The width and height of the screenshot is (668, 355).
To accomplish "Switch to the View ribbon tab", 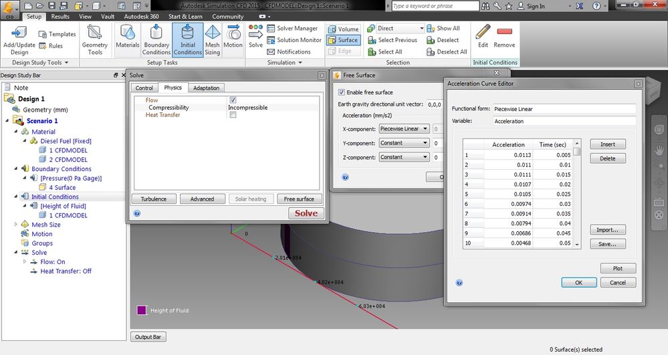I will pos(85,17).
